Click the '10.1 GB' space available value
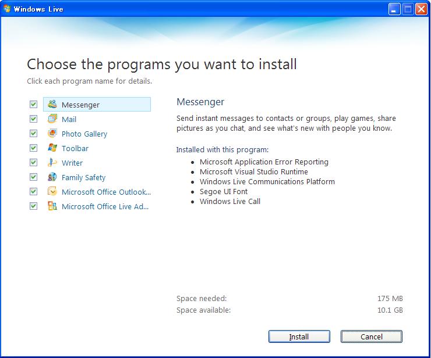 pyautogui.click(x=390, y=310)
